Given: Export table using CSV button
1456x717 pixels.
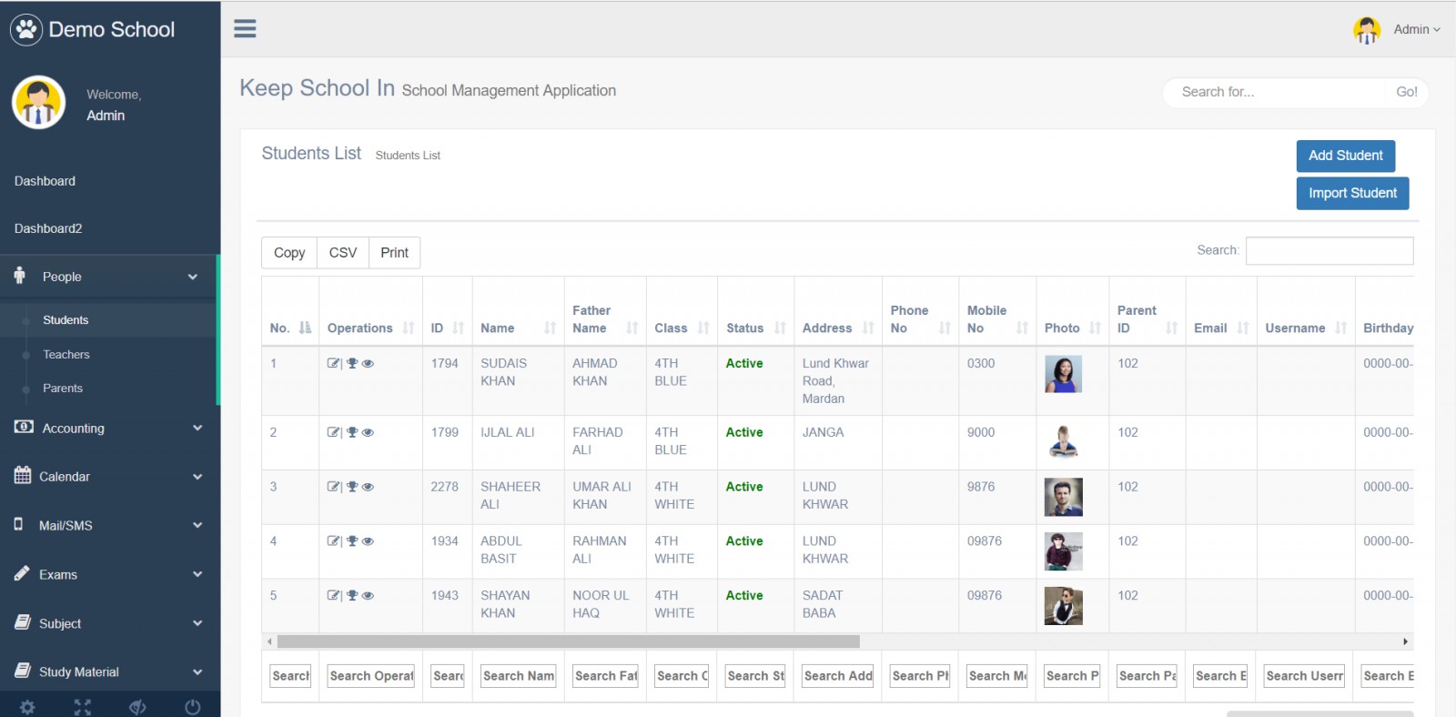Looking at the screenshot, I should (x=342, y=253).
